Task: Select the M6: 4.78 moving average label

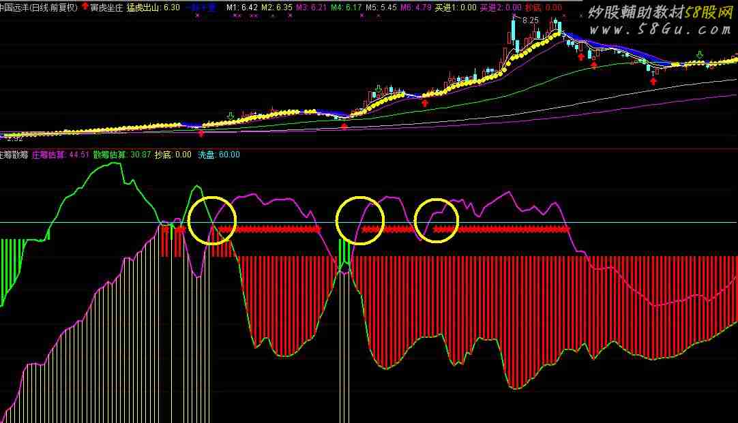Action: click(415, 7)
